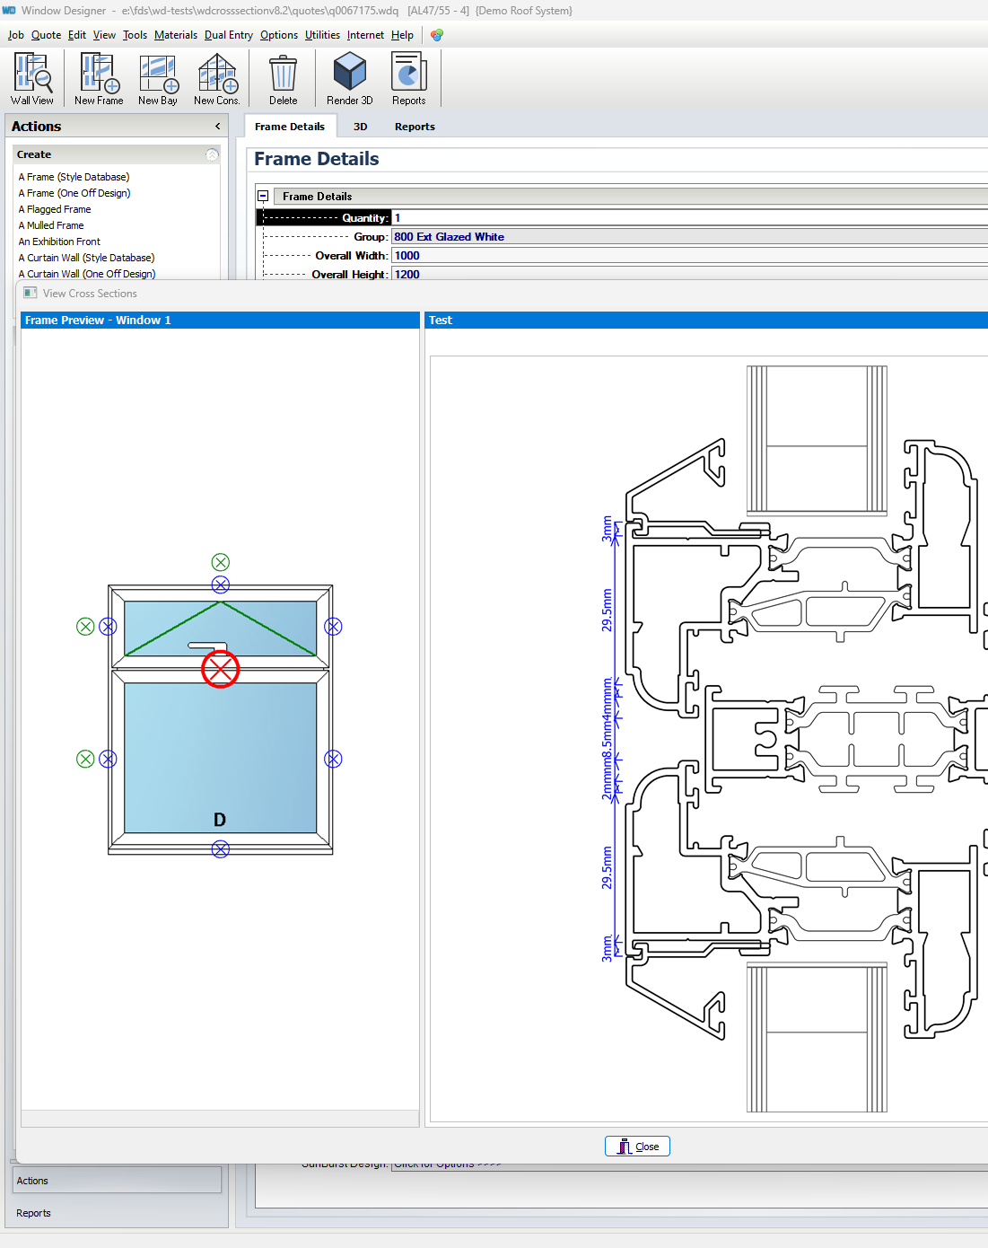Select the green upper-left cross-section marker
Viewport: 988px width, 1248px height.
pos(85,627)
